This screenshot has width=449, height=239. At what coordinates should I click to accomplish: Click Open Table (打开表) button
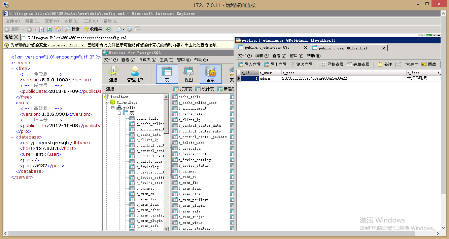click(183, 89)
